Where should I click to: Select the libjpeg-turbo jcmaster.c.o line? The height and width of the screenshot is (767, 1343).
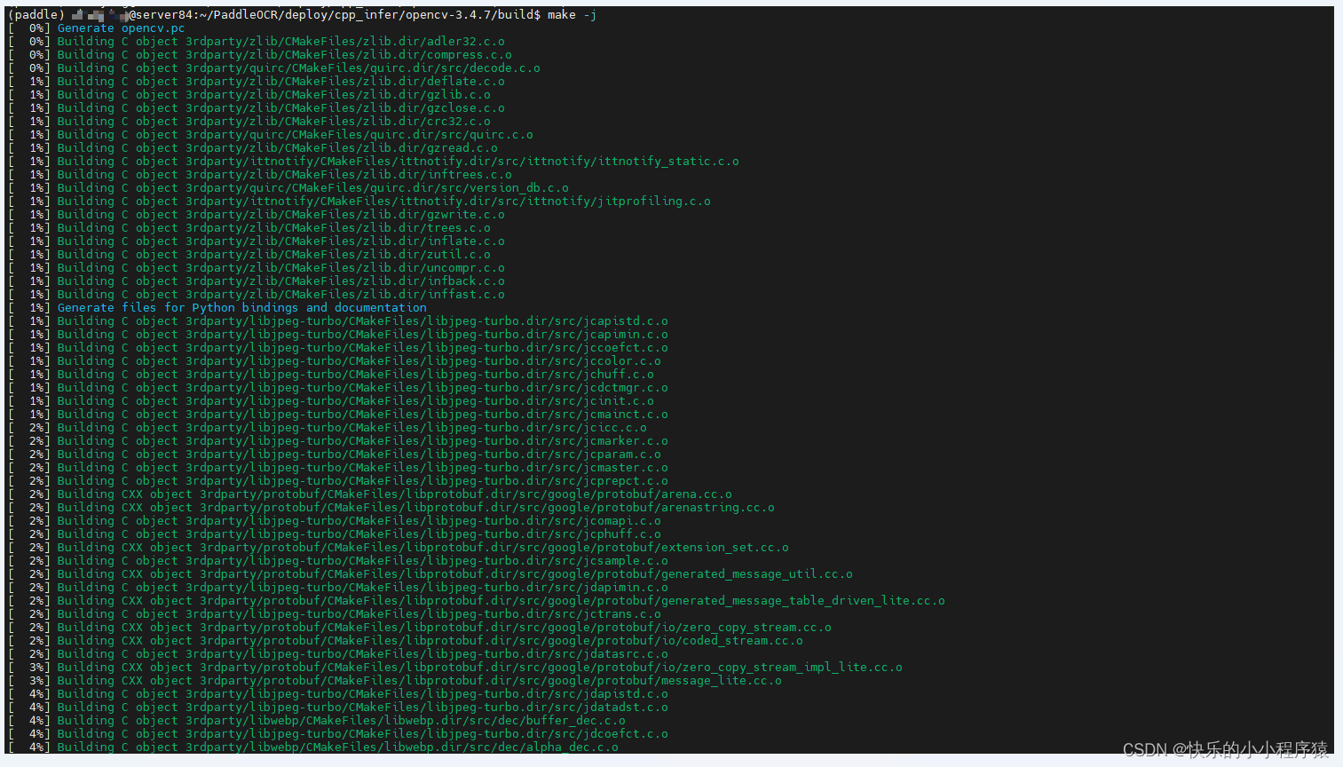tap(338, 467)
